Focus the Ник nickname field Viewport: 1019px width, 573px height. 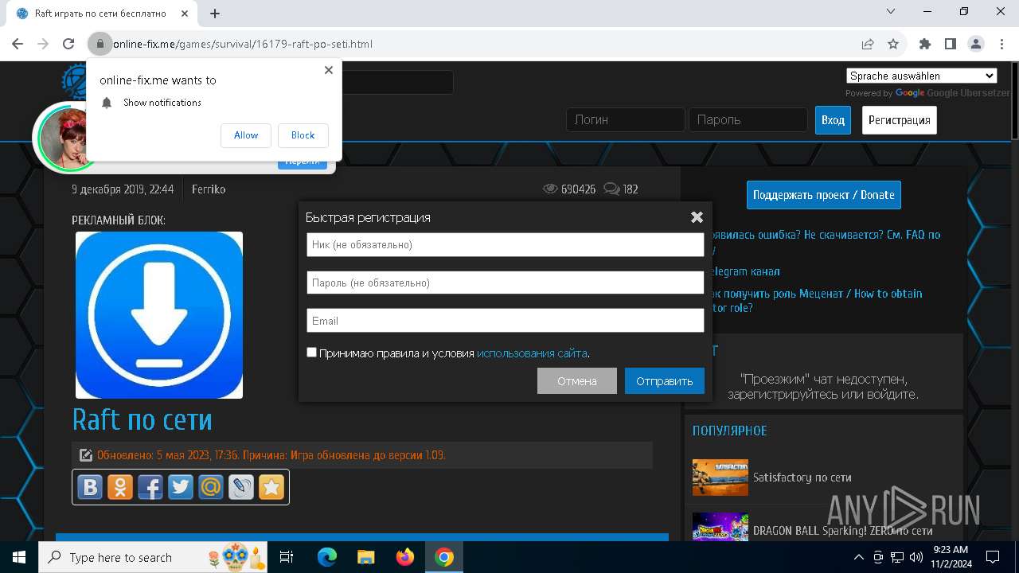506,244
